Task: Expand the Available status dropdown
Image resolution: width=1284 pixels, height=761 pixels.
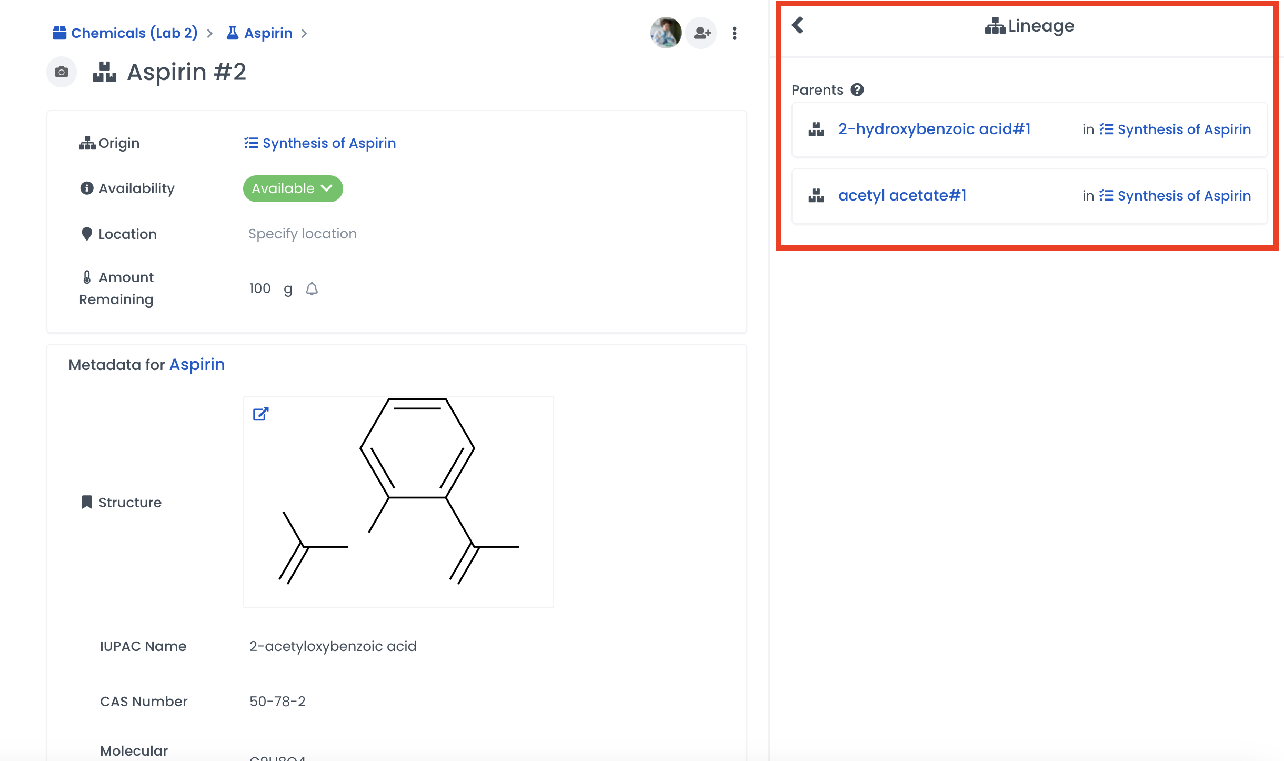Action: pos(293,188)
